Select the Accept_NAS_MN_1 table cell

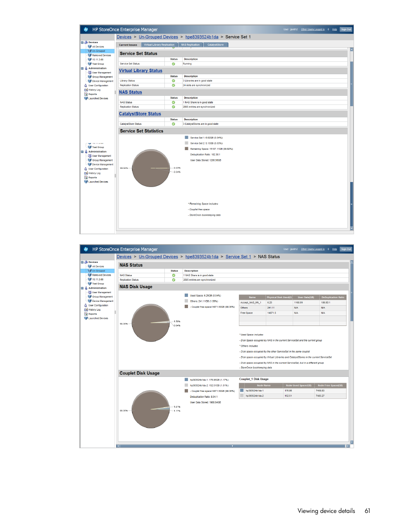click(x=252, y=303)
